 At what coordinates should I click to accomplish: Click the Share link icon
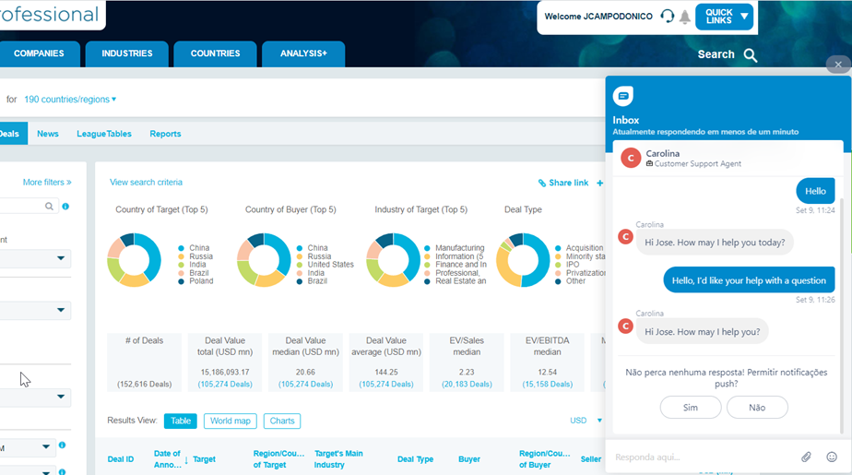tap(542, 184)
